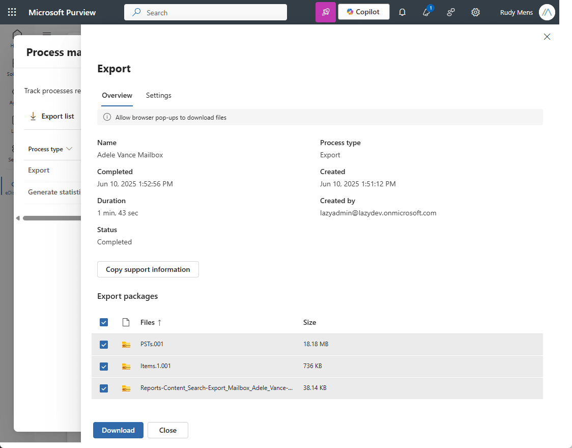Viewport: 572px width, 448px height.
Task: Click Copy support information button
Action: pyautogui.click(x=148, y=269)
